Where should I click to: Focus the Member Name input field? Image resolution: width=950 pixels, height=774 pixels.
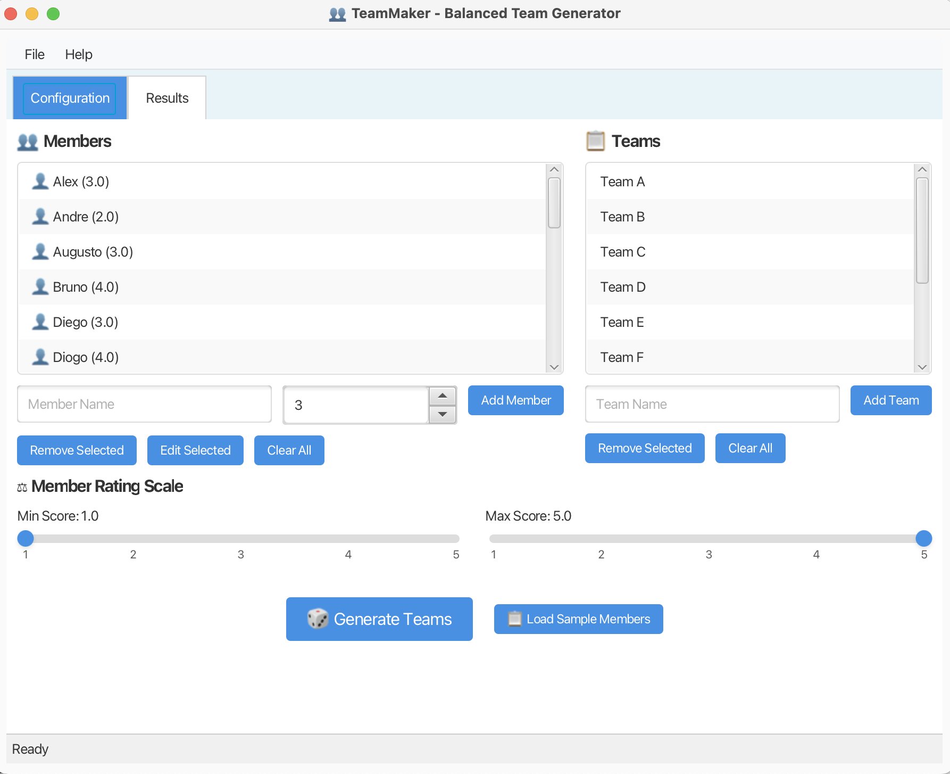pos(145,404)
